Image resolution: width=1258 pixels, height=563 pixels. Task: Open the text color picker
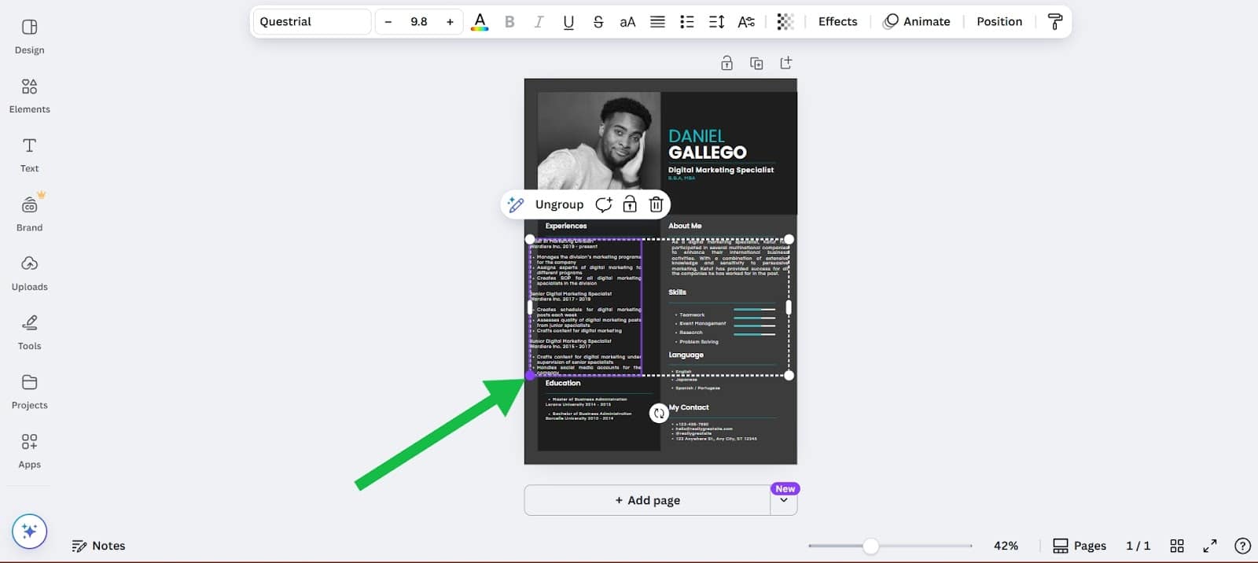tap(480, 22)
